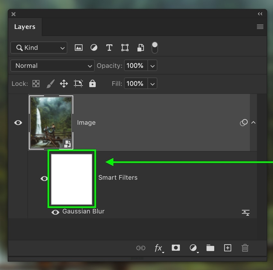Open the Fill slider dropdown arrow
The height and width of the screenshot is (270, 273).
click(x=153, y=84)
